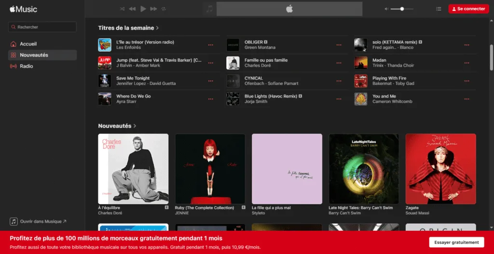Click the 'Jennifer Lopez · David Guetta' artist text

point(146,84)
